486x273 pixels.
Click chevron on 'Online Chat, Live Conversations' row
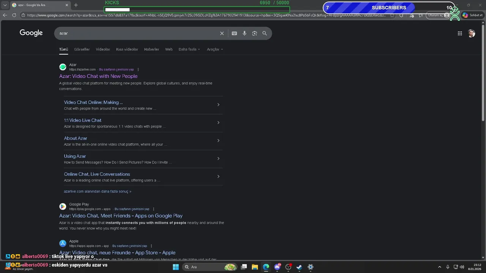pos(218,176)
